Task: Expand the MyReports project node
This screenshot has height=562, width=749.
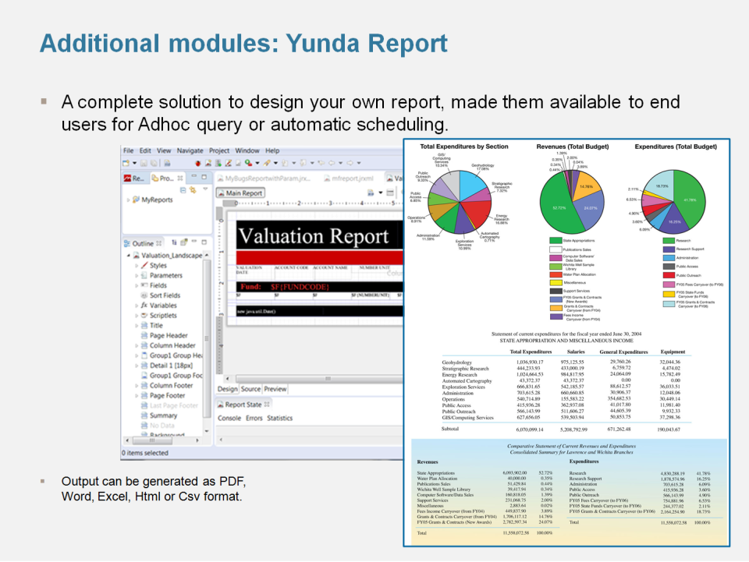Action: [x=128, y=200]
